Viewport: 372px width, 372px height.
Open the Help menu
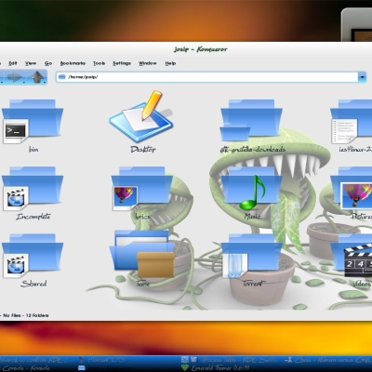tap(170, 63)
